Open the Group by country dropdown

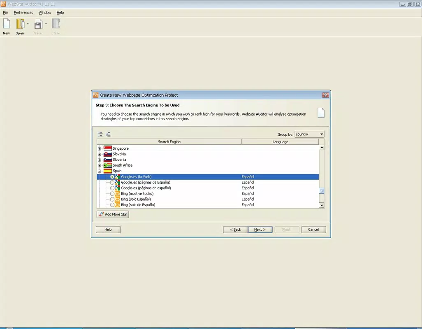(309, 134)
